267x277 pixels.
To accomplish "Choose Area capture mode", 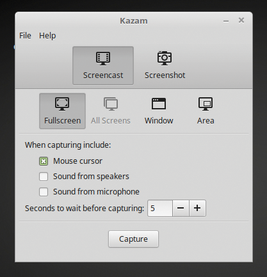I will pos(206,111).
